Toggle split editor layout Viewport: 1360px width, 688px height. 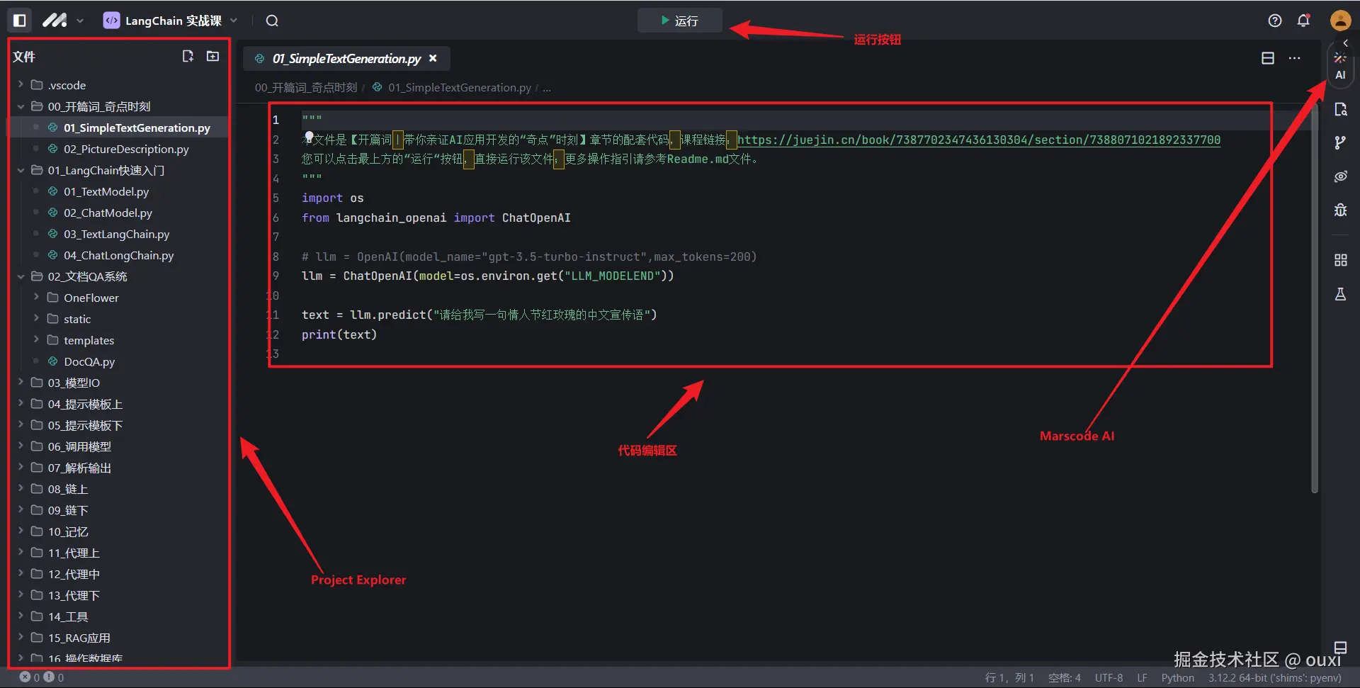(1268, 58)
